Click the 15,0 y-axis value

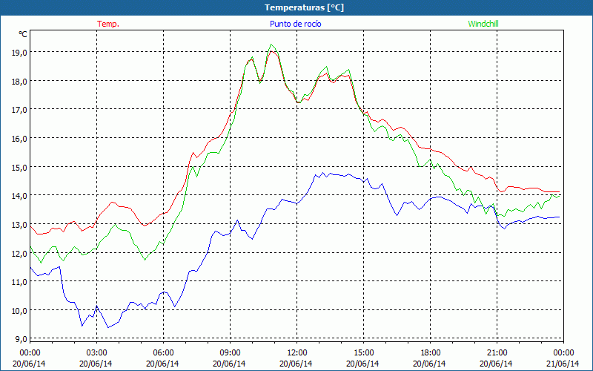[x=19, y=168]
